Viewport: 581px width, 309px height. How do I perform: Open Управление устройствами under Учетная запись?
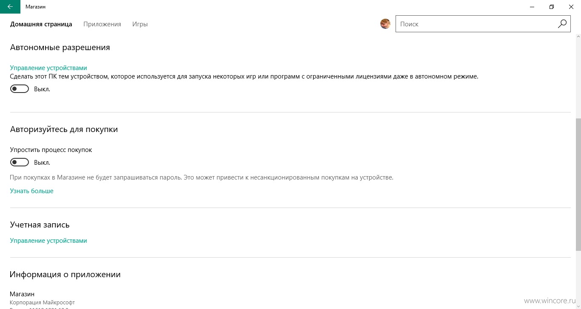pos(48,241)
